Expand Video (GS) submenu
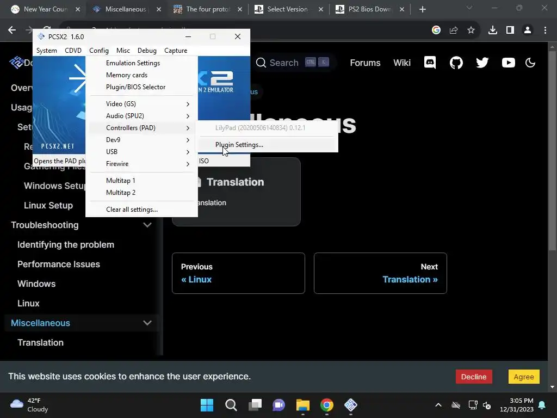Image resolution: width=557 pixels, height=418 pixels. tap(142, 104)
